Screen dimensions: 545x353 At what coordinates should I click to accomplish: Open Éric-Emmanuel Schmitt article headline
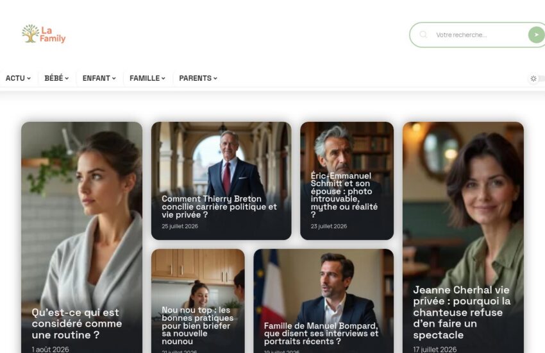click(344, 194)
